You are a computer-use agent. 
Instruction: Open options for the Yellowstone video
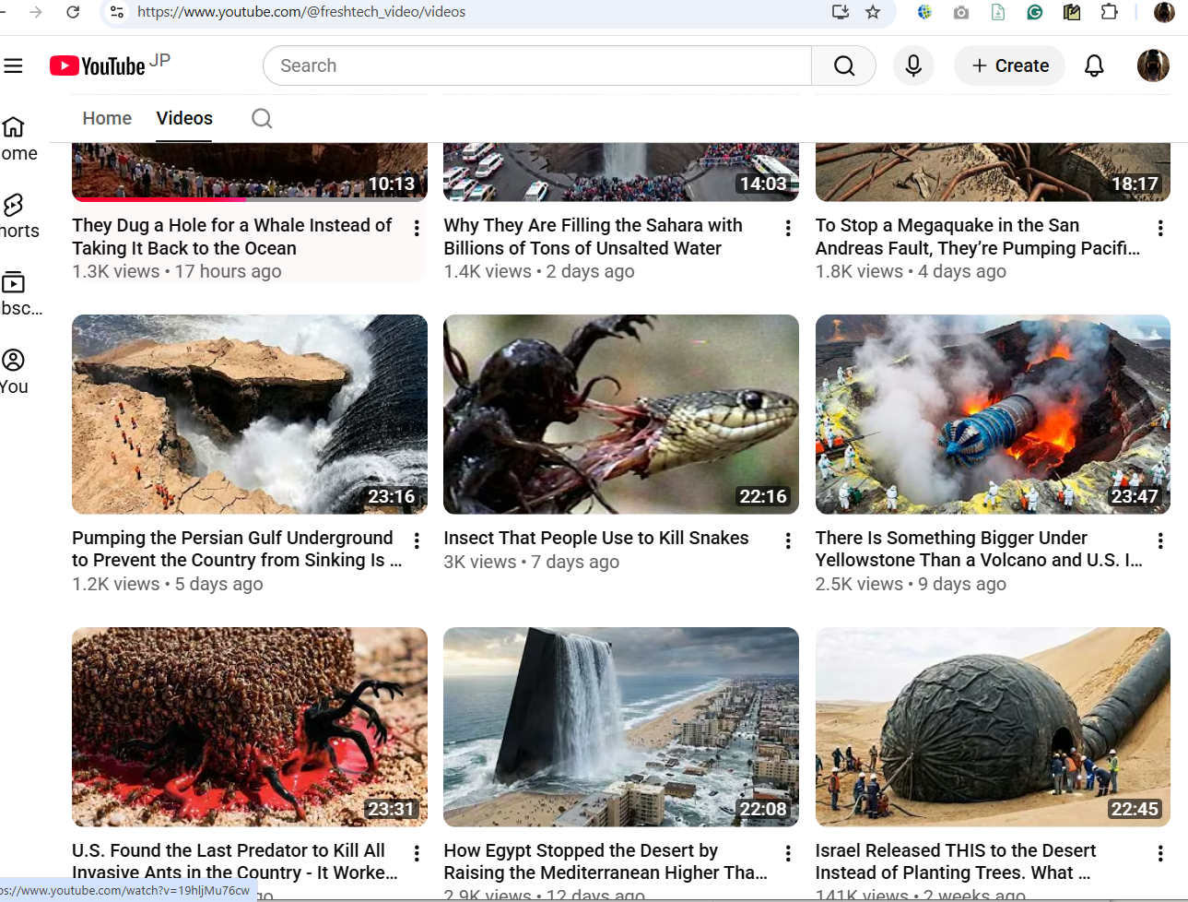coord(1160,540)
